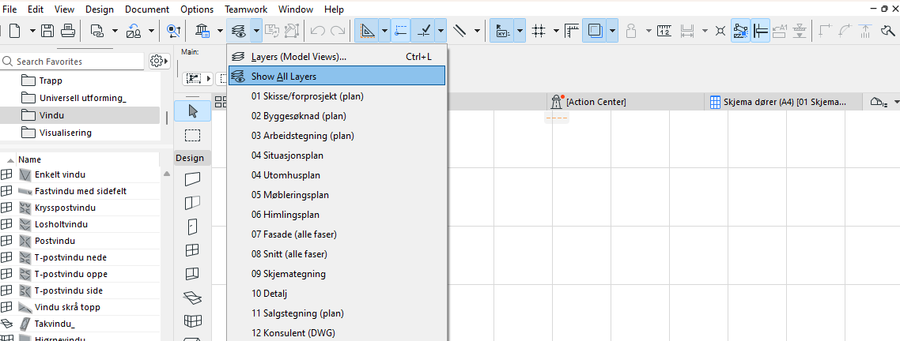Screen dimensions: 900x341
Task: Open Layers (Model Views)... dialog
Action: 298,57
